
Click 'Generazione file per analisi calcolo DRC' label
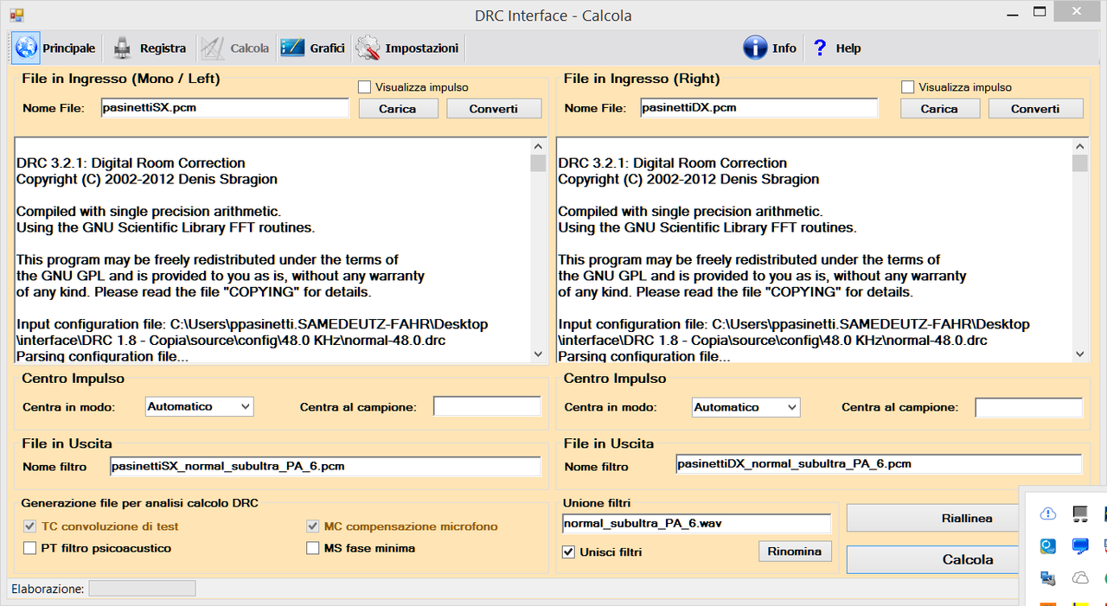pos(139,502)
